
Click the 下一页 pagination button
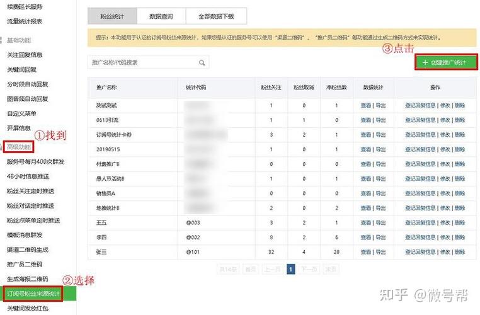tap(309, 270)
